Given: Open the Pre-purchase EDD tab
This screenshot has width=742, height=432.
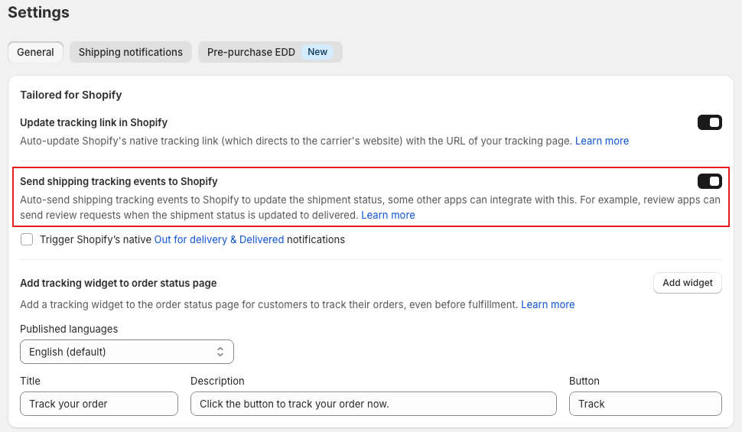Looking at the screenshot, I should pos(270,52).
